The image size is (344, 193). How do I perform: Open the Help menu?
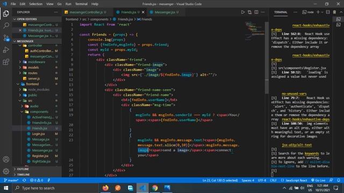(x=95, y=4)
